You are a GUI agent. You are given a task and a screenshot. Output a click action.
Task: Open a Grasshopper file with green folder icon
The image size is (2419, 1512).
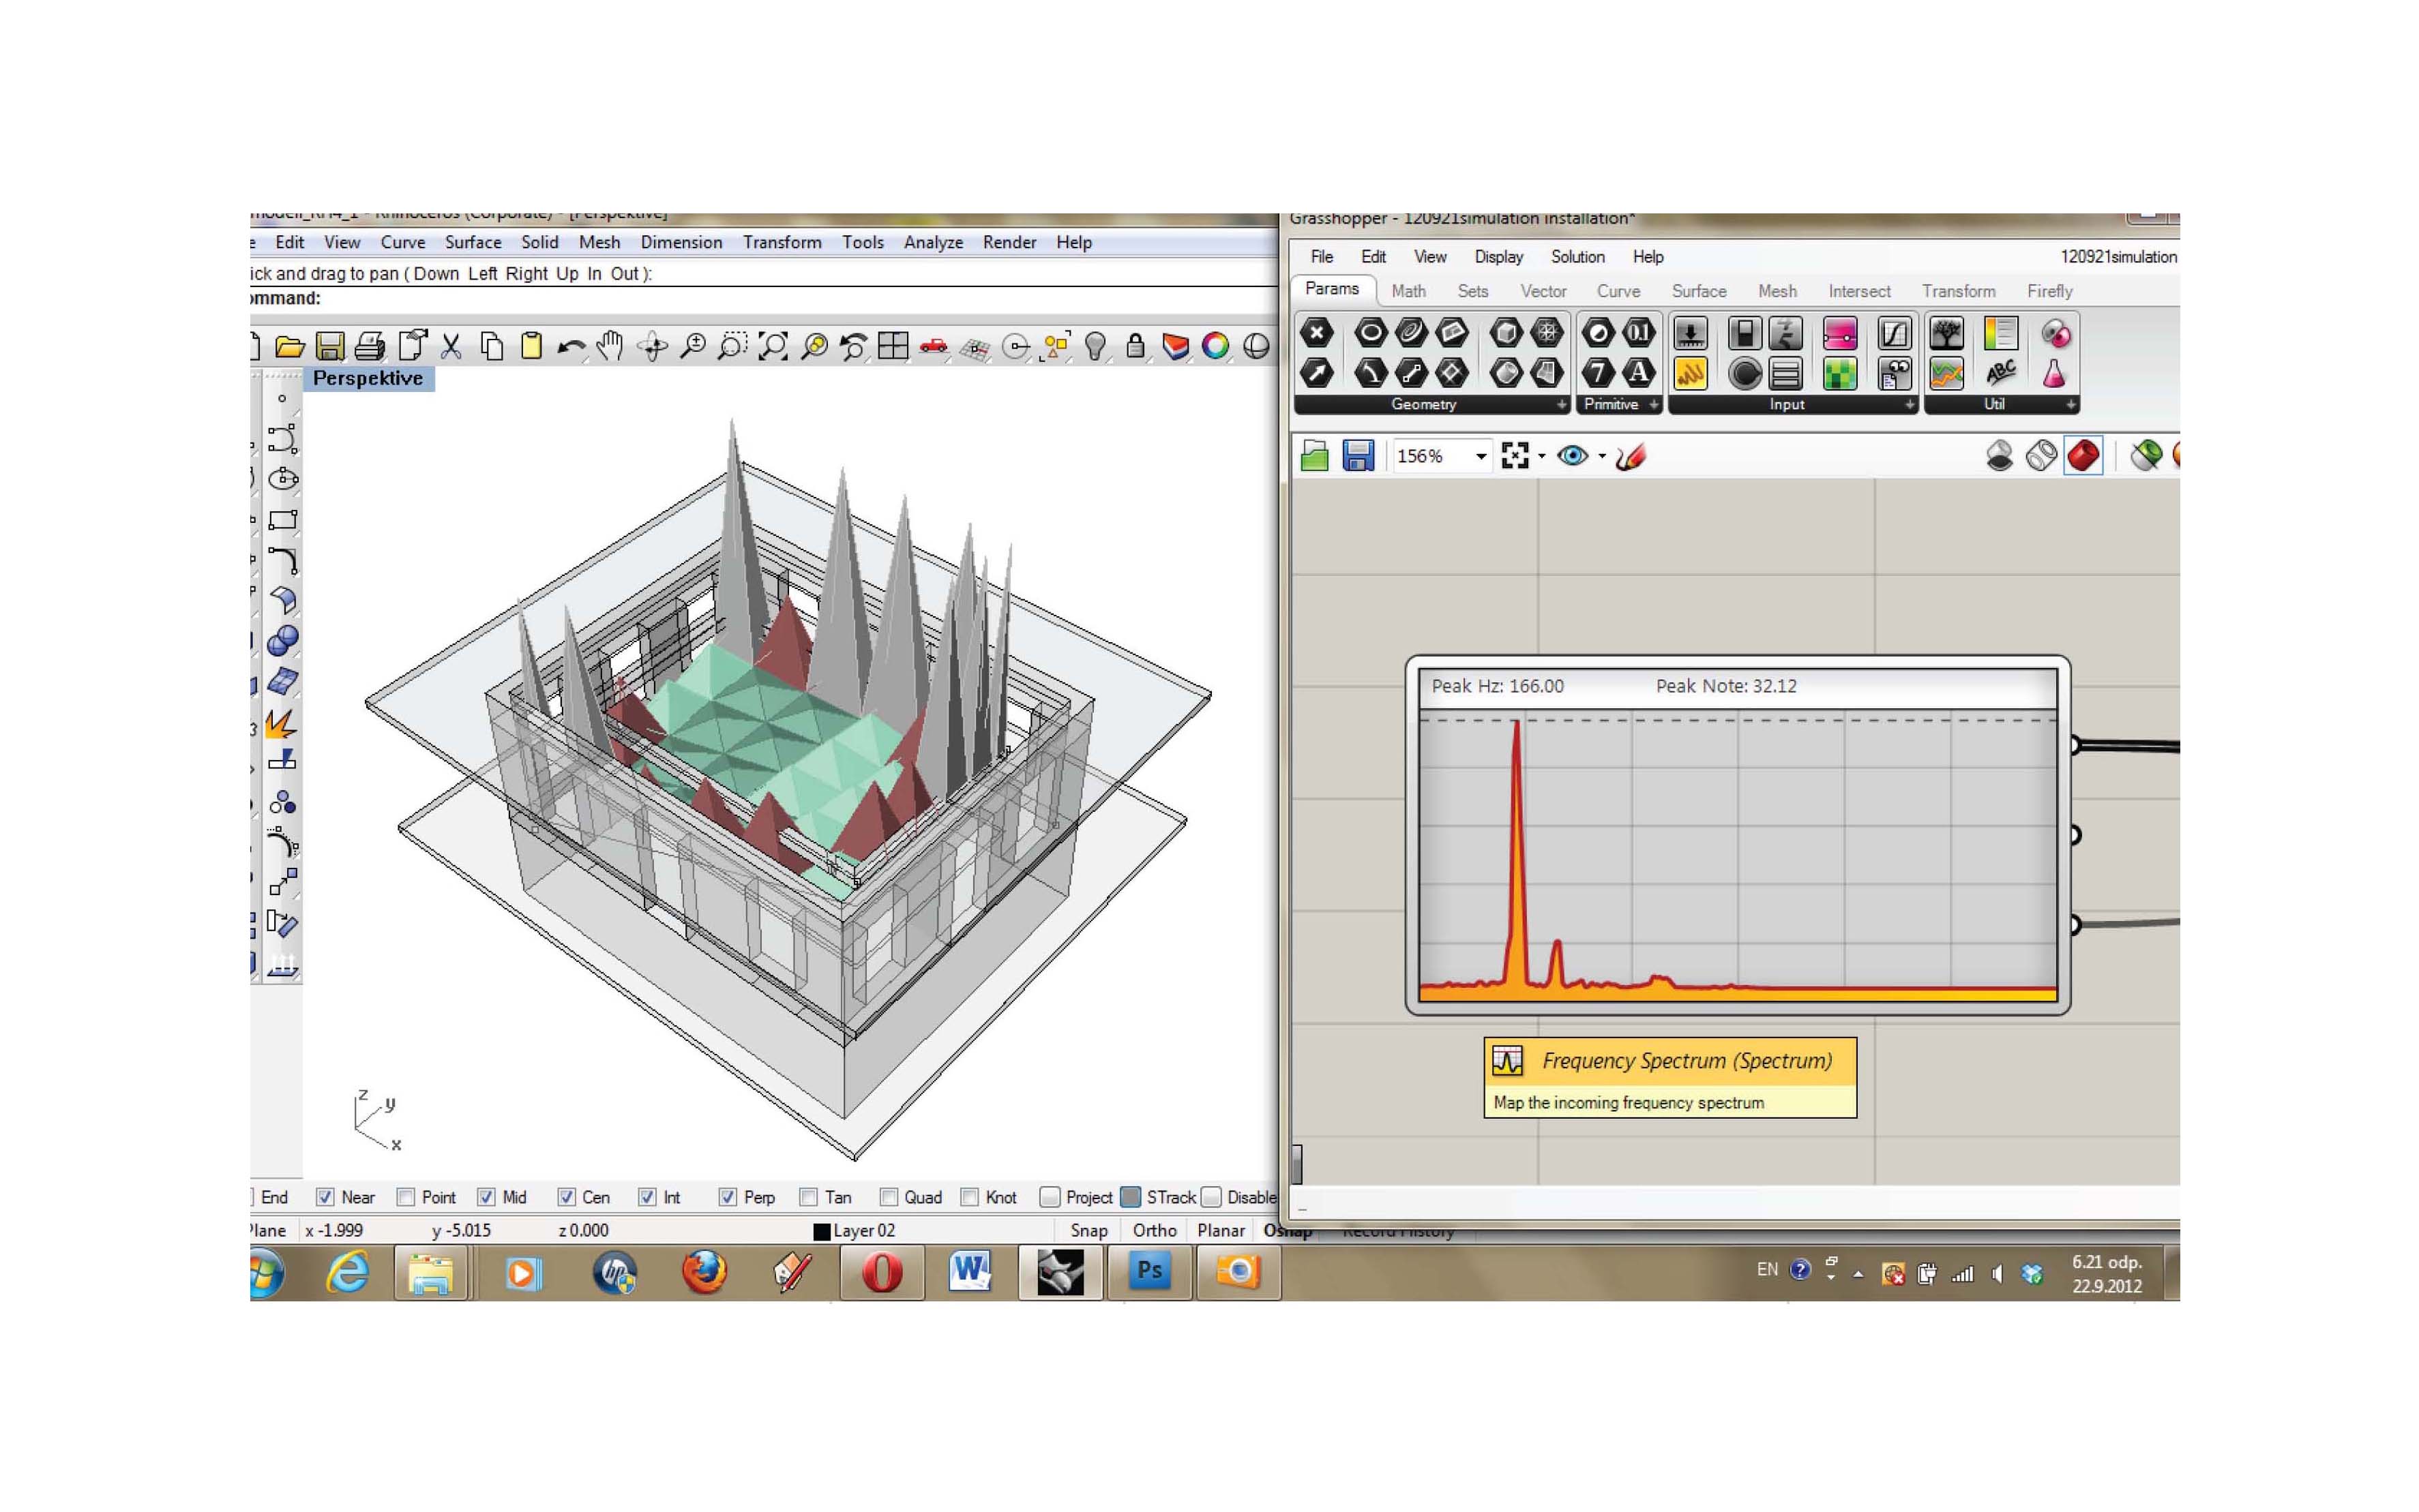point(1315,456)
